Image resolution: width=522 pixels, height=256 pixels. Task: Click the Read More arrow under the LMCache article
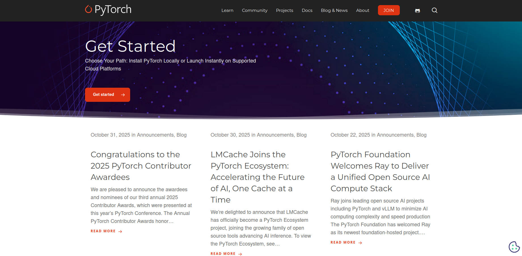(240, 254)
